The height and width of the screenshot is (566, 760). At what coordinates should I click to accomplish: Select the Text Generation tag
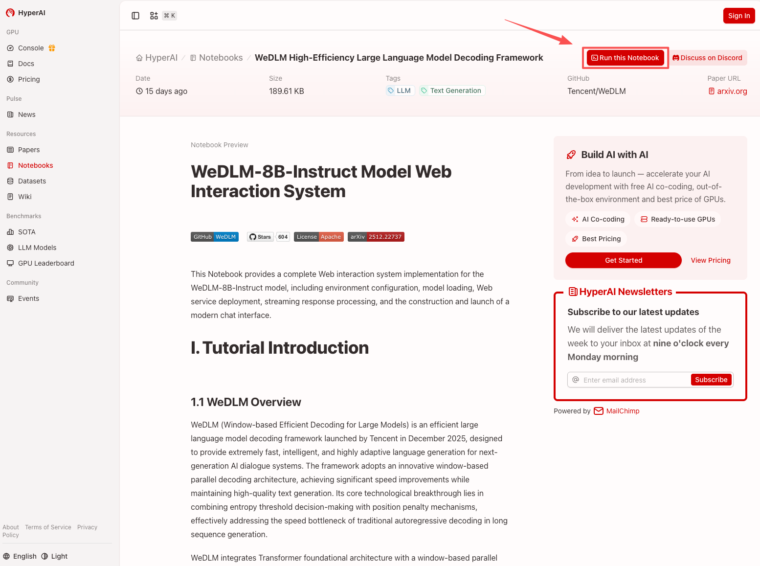point(451,91)
